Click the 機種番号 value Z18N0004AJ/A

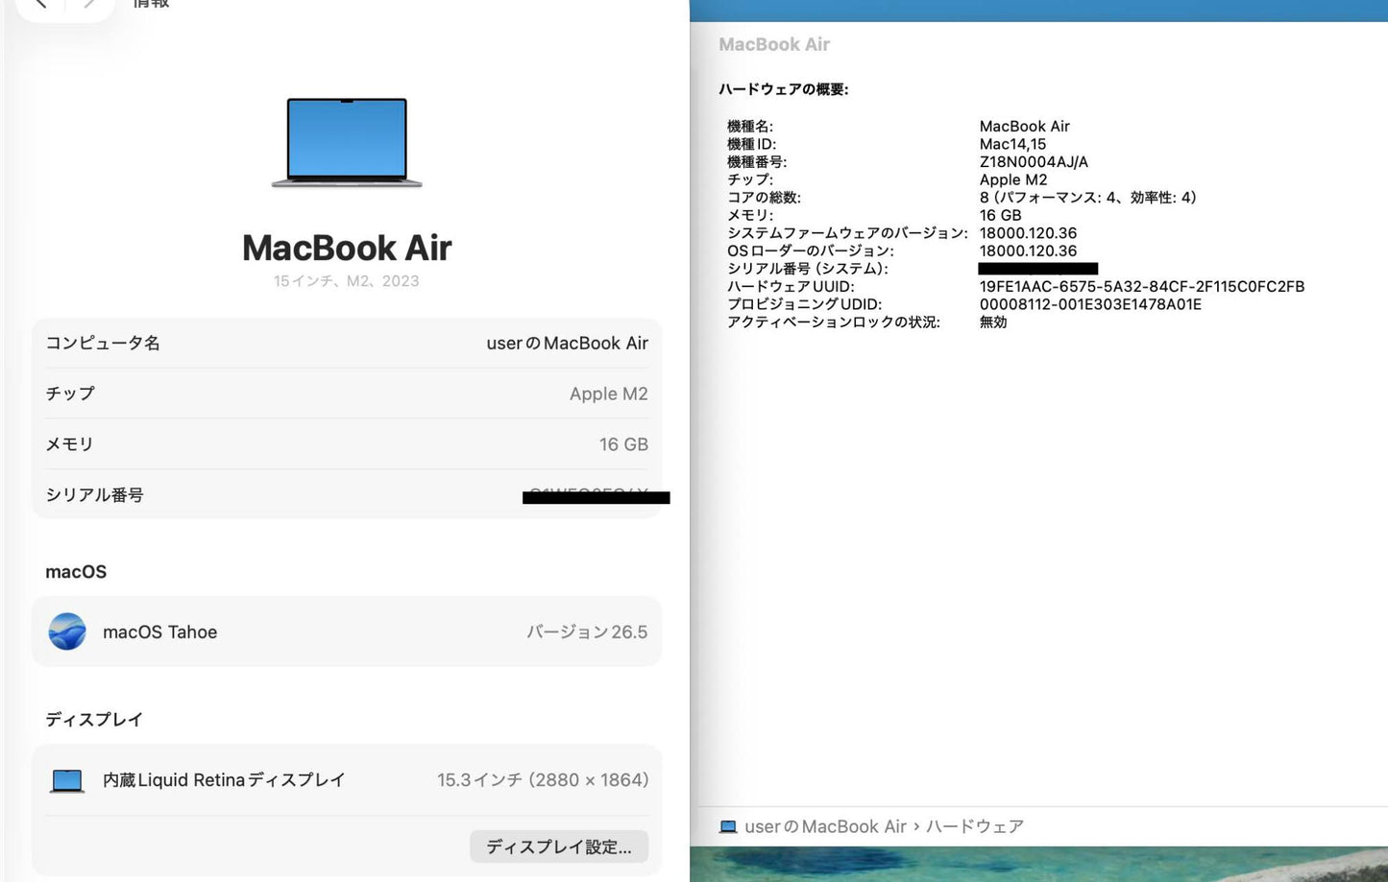(x=1034, y=162)
